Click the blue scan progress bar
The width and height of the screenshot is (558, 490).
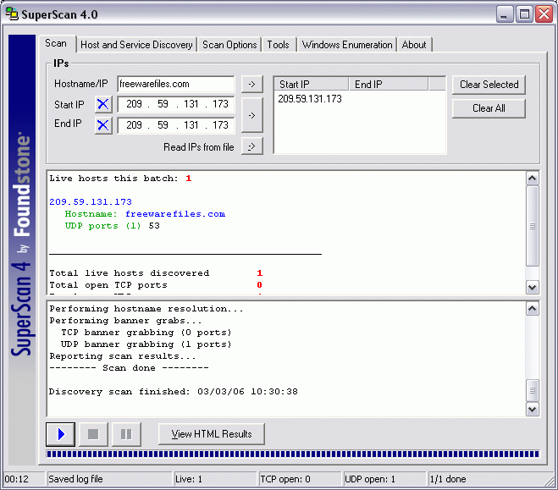click(x=292, y=454)
